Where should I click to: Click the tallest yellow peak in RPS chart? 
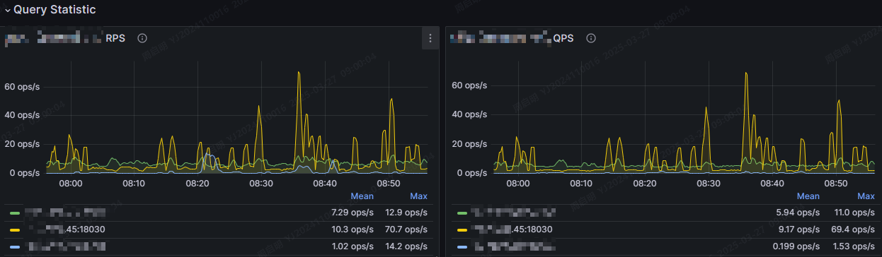click(x=299, y=73)
